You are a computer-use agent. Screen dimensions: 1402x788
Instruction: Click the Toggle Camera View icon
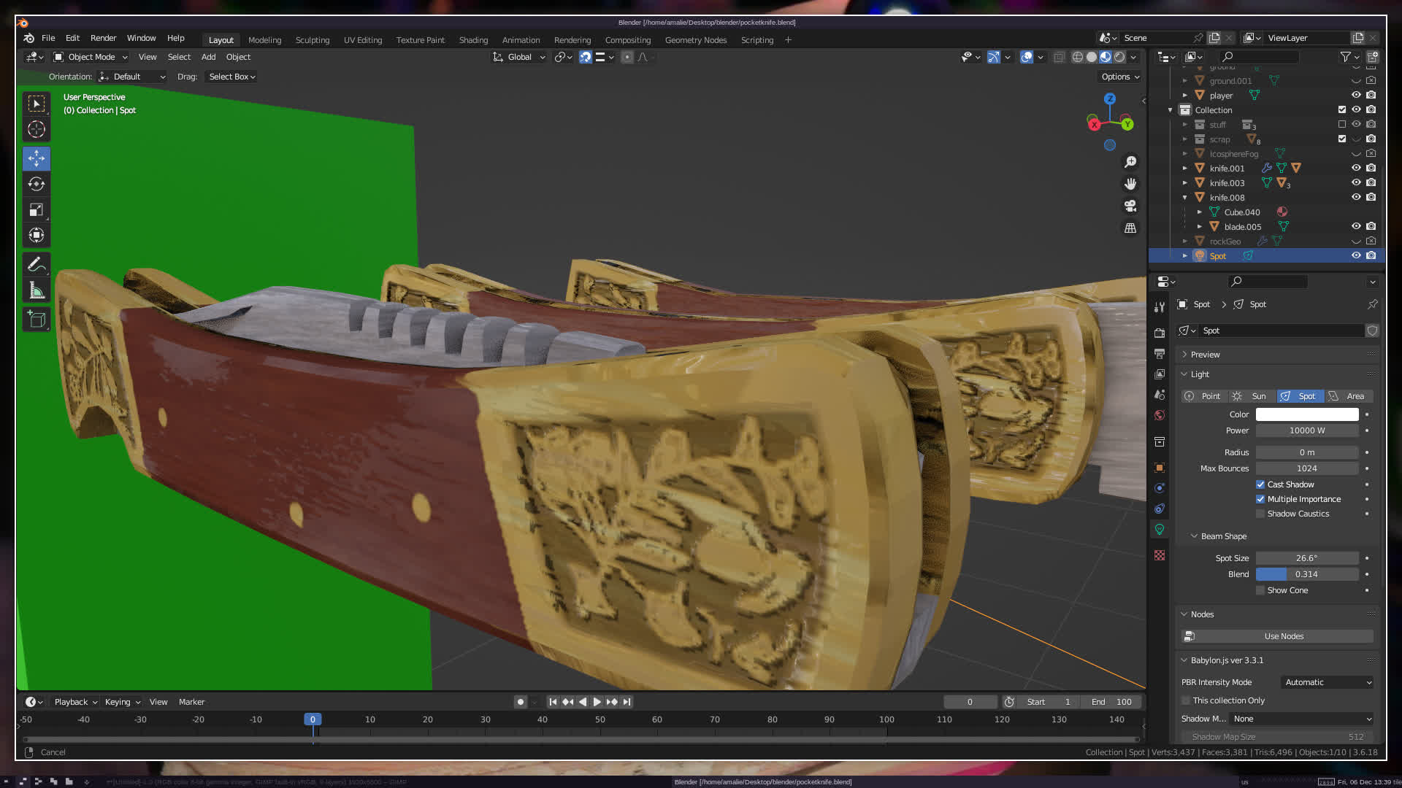[1130, 206]
